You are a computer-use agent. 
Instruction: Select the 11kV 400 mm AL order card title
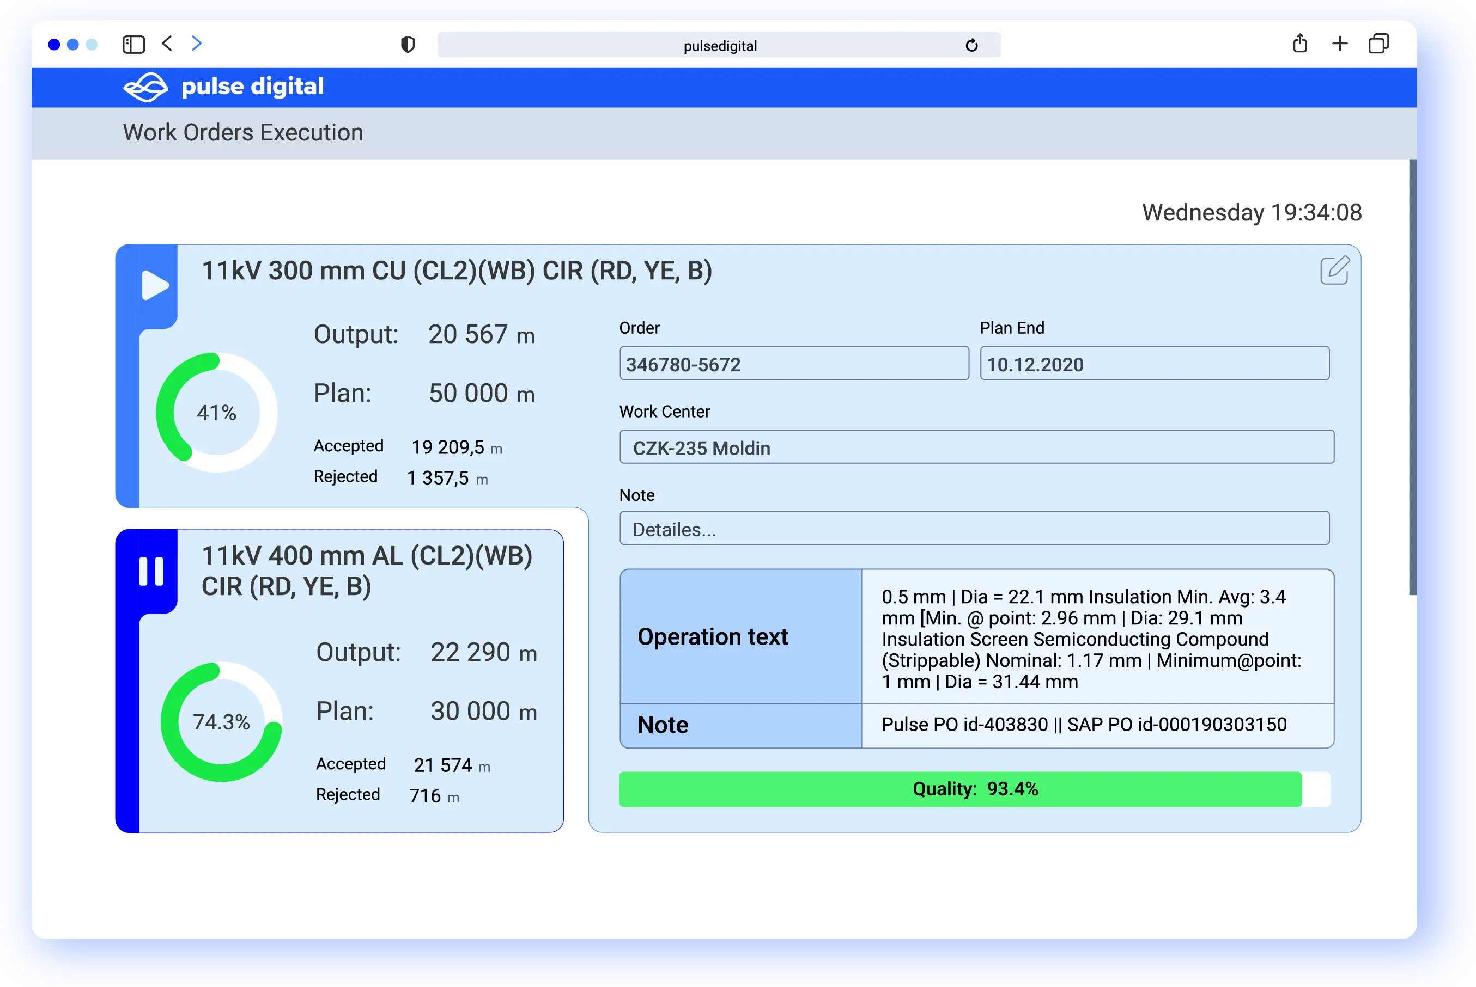(x=367, y=571)
